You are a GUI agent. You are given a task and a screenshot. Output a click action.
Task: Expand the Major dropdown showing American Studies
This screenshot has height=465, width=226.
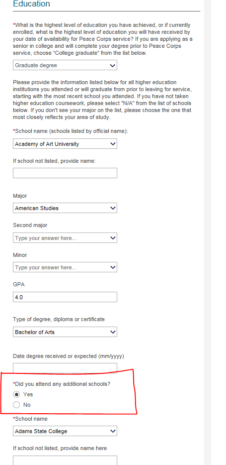pos(65,208)
